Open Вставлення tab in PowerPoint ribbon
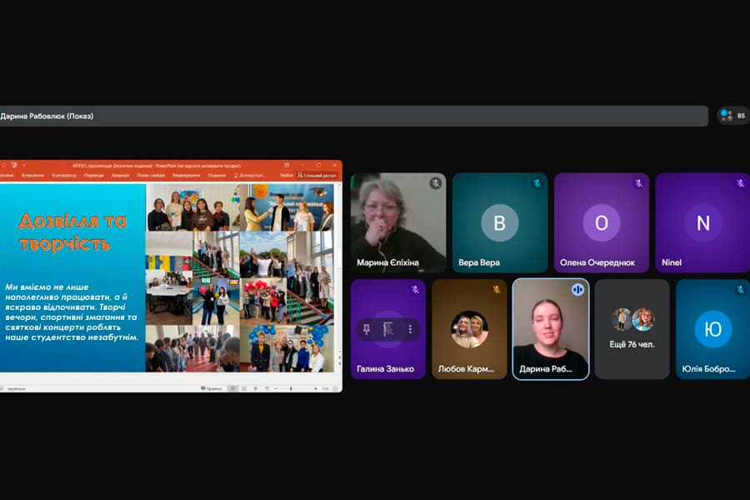The height and width of the screenshot is (500, 750). 32,176
